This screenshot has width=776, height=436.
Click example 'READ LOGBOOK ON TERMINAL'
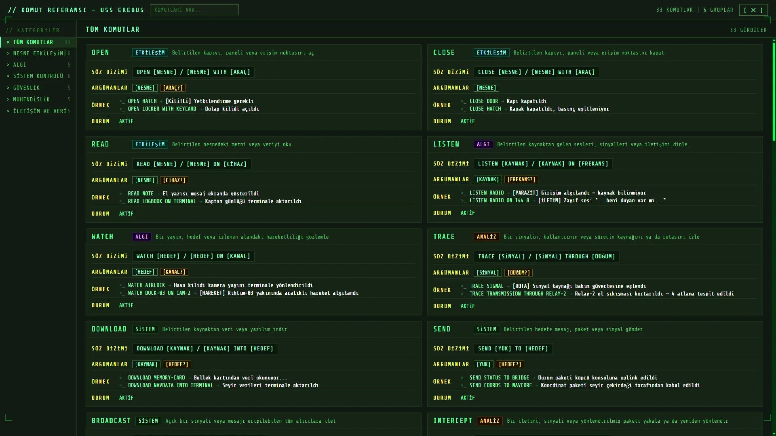coord(162,201)
